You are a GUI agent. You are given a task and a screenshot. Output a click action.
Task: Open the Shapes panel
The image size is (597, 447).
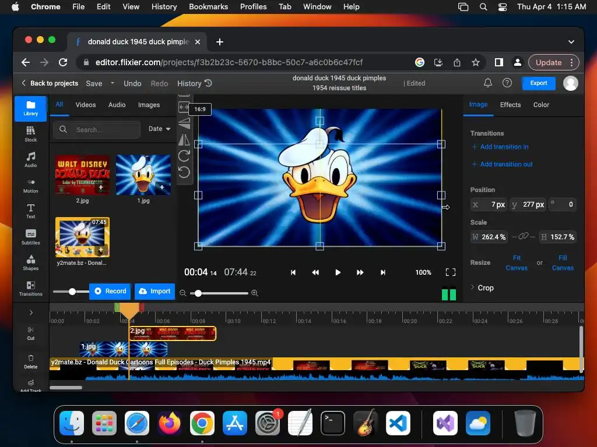click(x=30, y=262)
